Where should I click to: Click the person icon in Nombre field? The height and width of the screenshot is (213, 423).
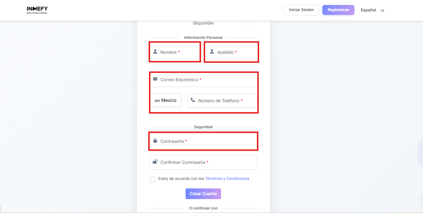coord(155,52)
